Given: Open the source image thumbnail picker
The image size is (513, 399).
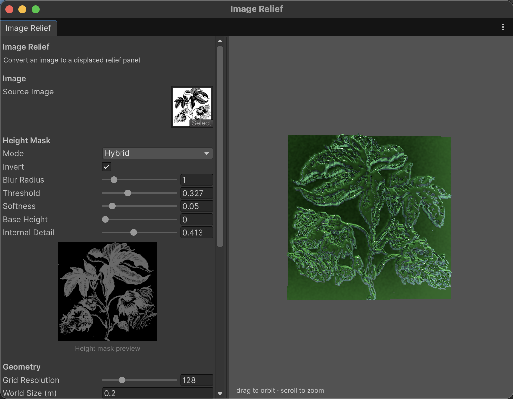Looking at the screenshot, I should click(x=192, y=107).
